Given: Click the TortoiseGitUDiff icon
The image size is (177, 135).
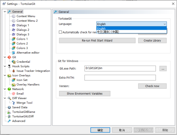Looking at the screenshot, I should (9, 116).
